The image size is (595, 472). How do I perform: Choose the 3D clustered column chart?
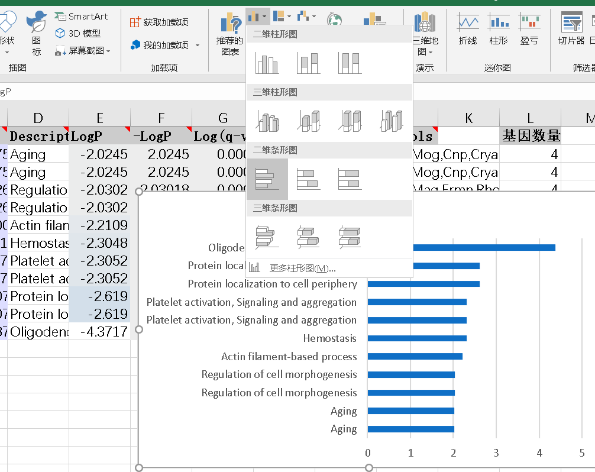[x=267, y=121]
